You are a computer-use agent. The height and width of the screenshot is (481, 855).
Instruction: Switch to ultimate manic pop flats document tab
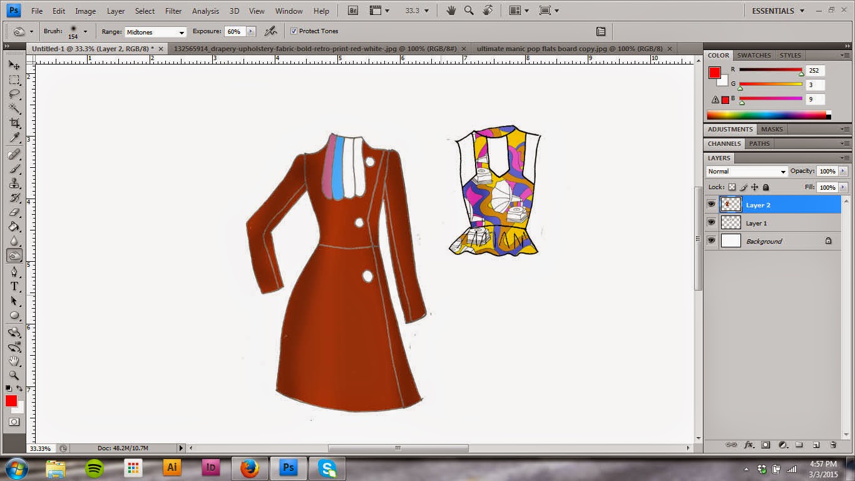[x=570, y=48]
